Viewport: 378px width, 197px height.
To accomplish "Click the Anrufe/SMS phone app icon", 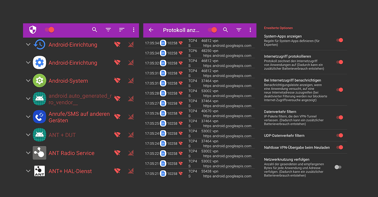I will 39,117.
